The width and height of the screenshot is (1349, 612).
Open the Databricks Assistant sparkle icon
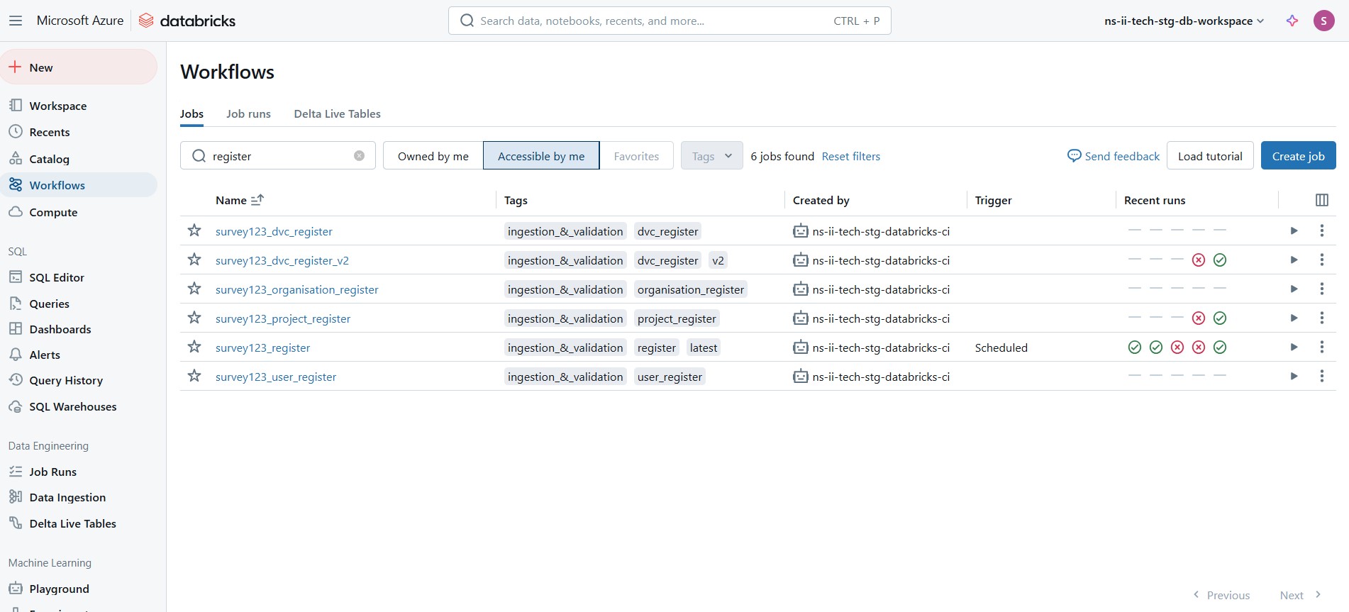(1292, 21)
